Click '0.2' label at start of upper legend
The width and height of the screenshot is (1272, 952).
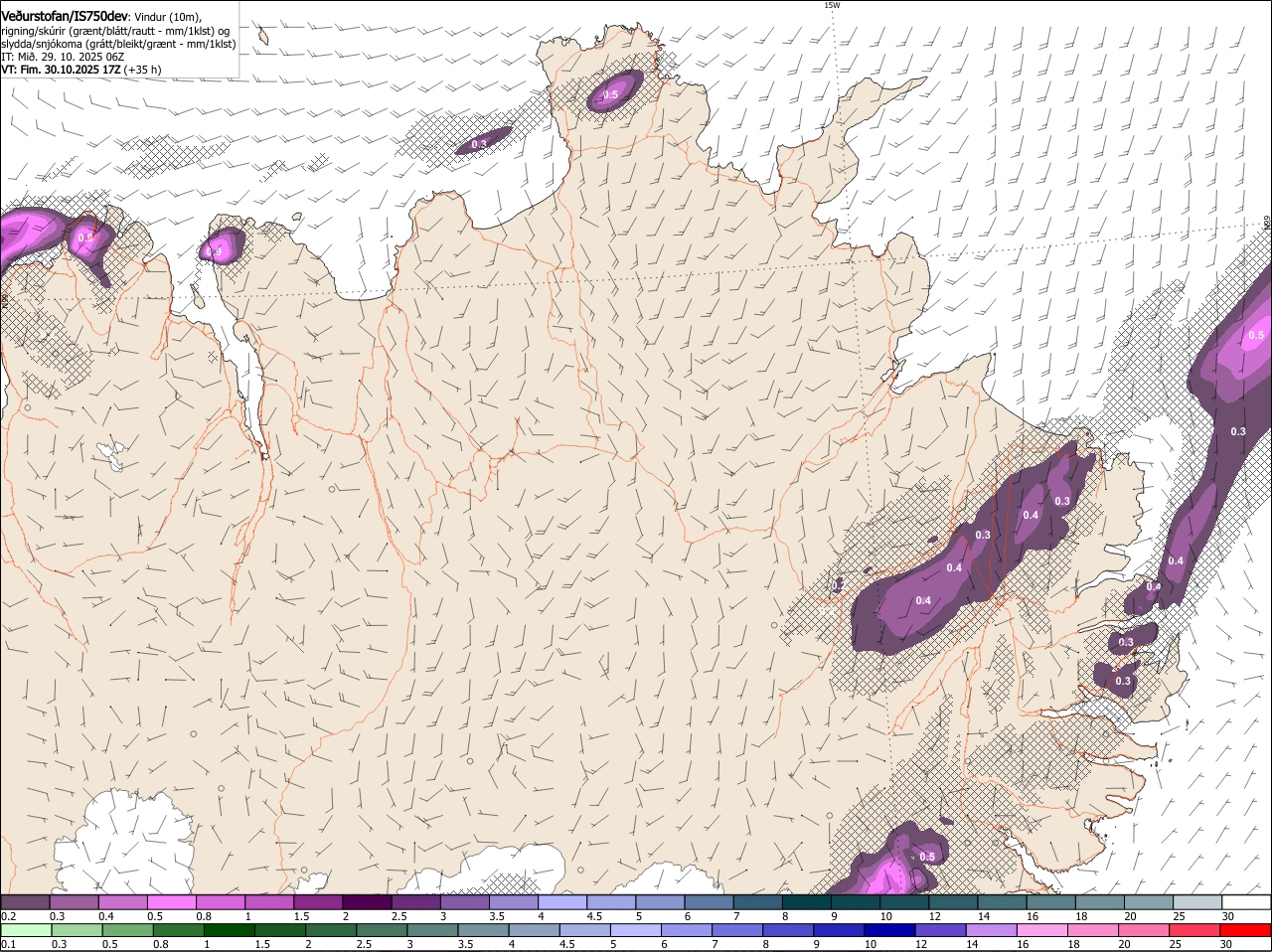pos(9,916)
